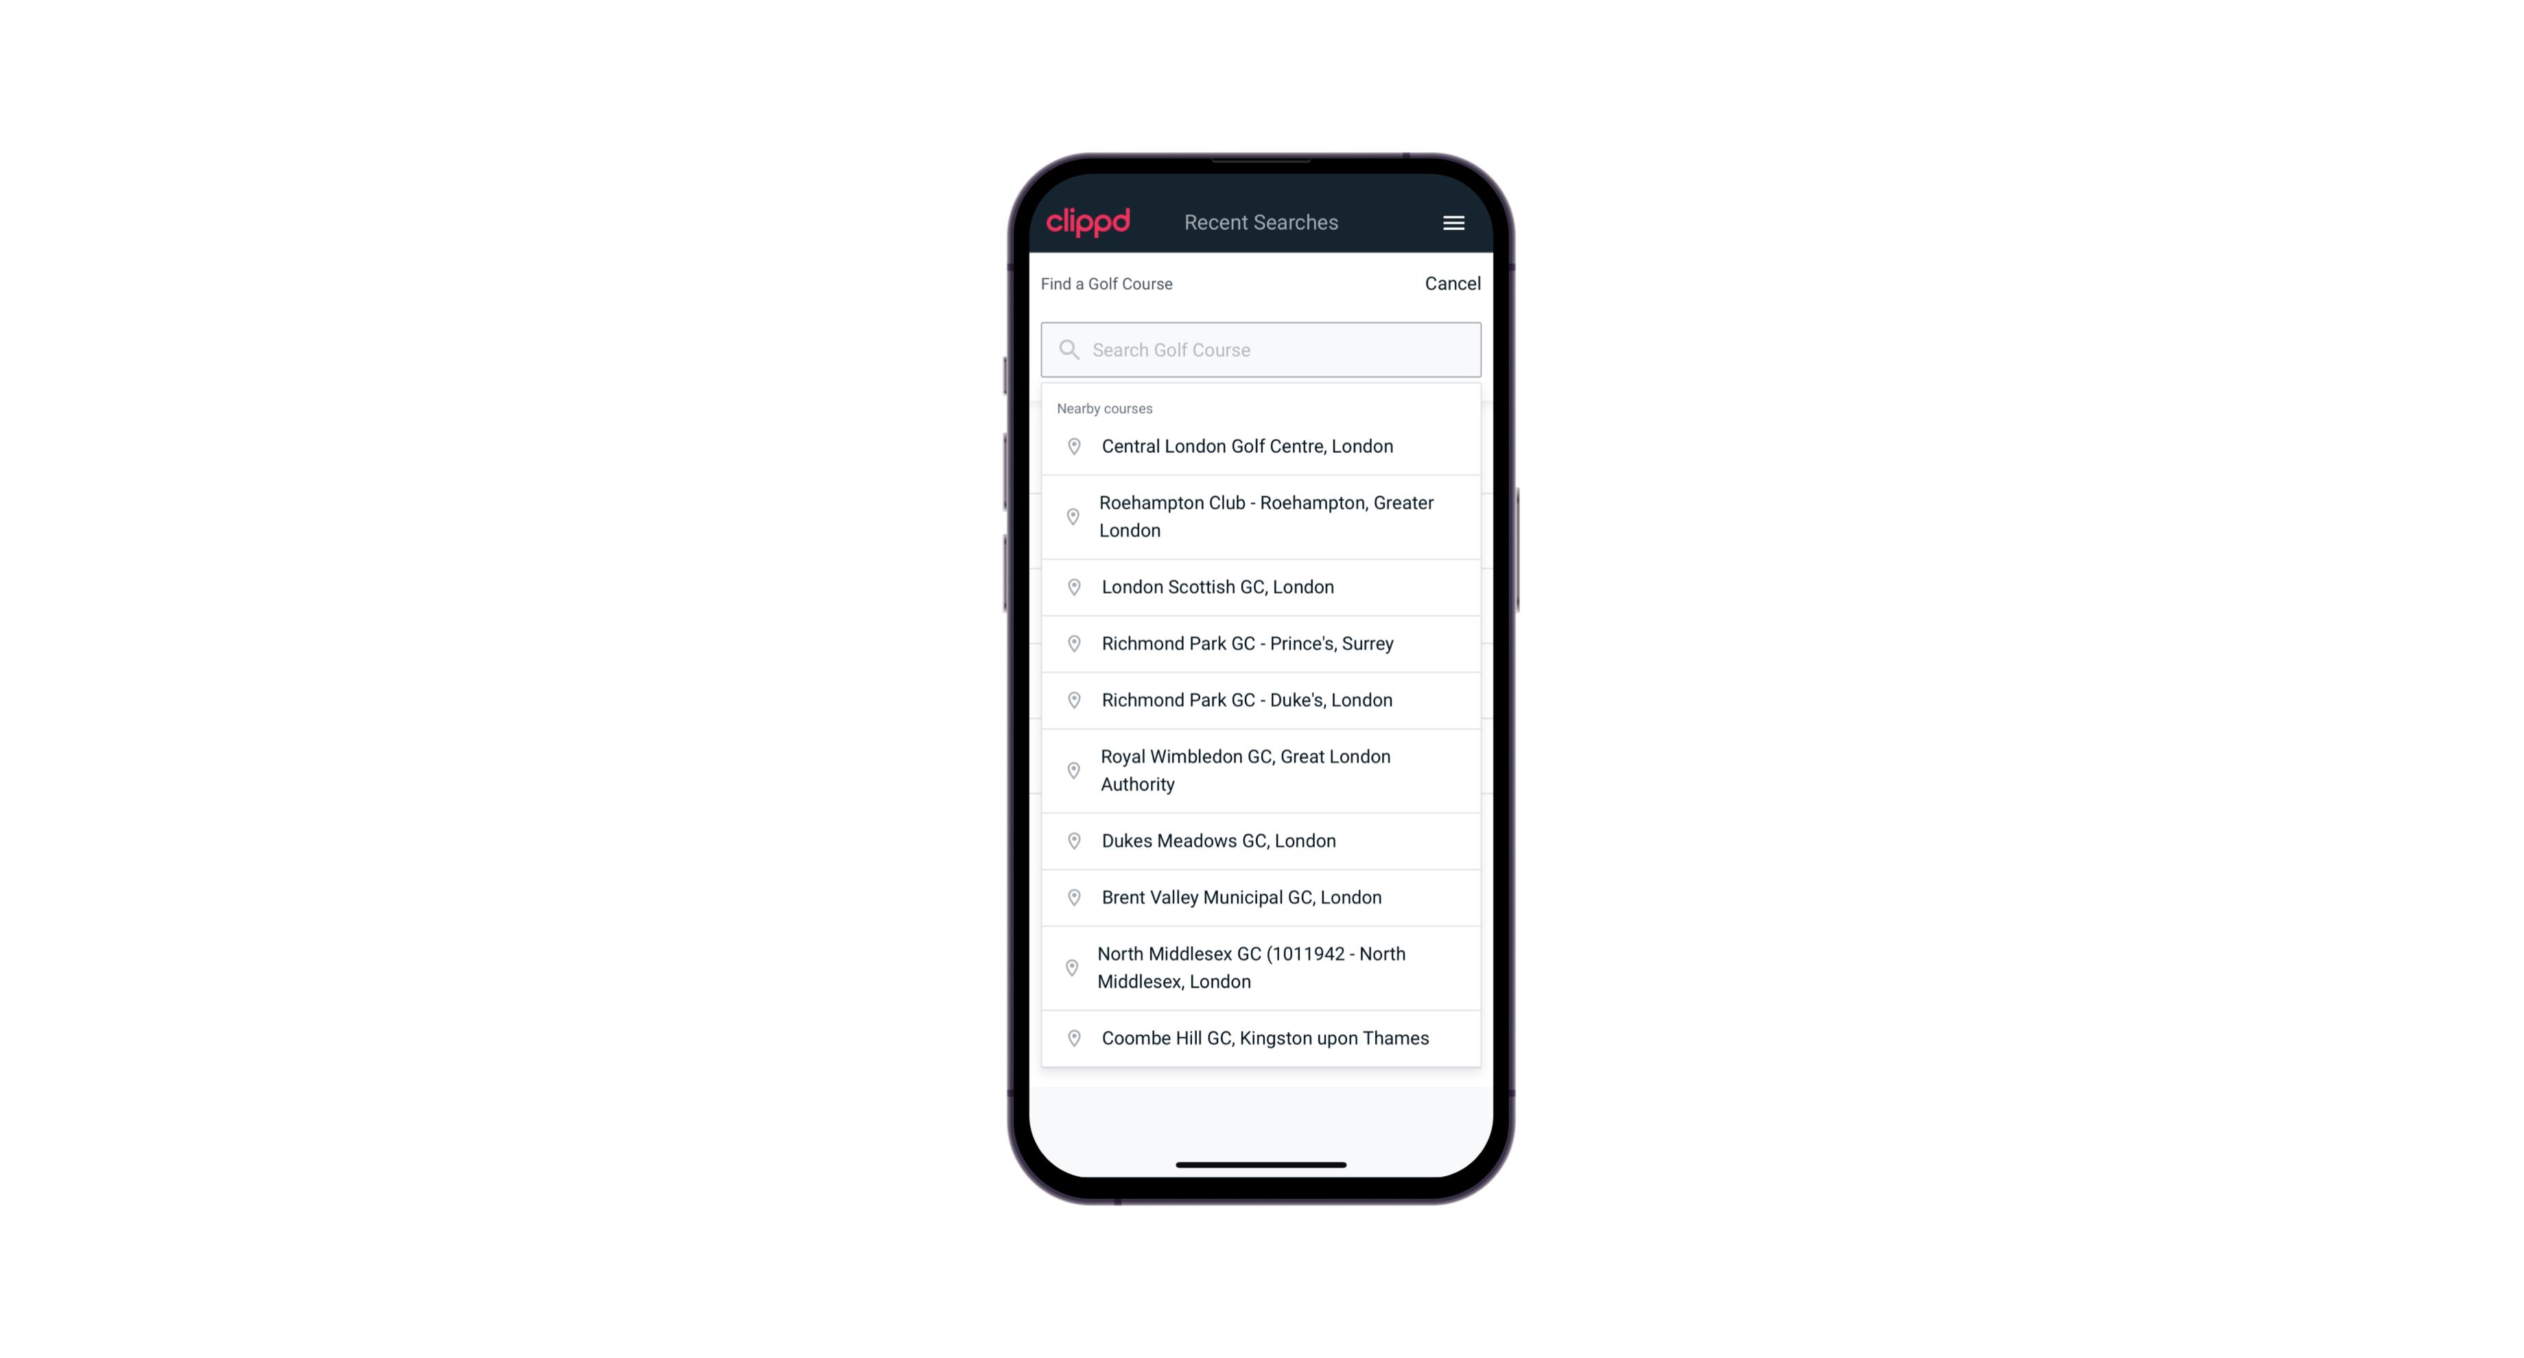The height and width of the screenshot is (1358, 2524).
Task: Click the search magnifier icon
Action: point(1068,348)
